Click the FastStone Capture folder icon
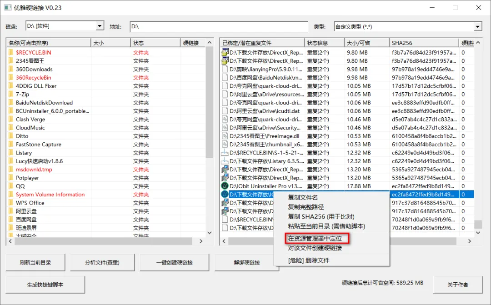Image resolution: width=491 pixels, height=305 pixels. tap(10, 145)
